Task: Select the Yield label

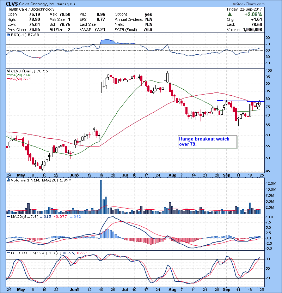Action: (119, 24)
